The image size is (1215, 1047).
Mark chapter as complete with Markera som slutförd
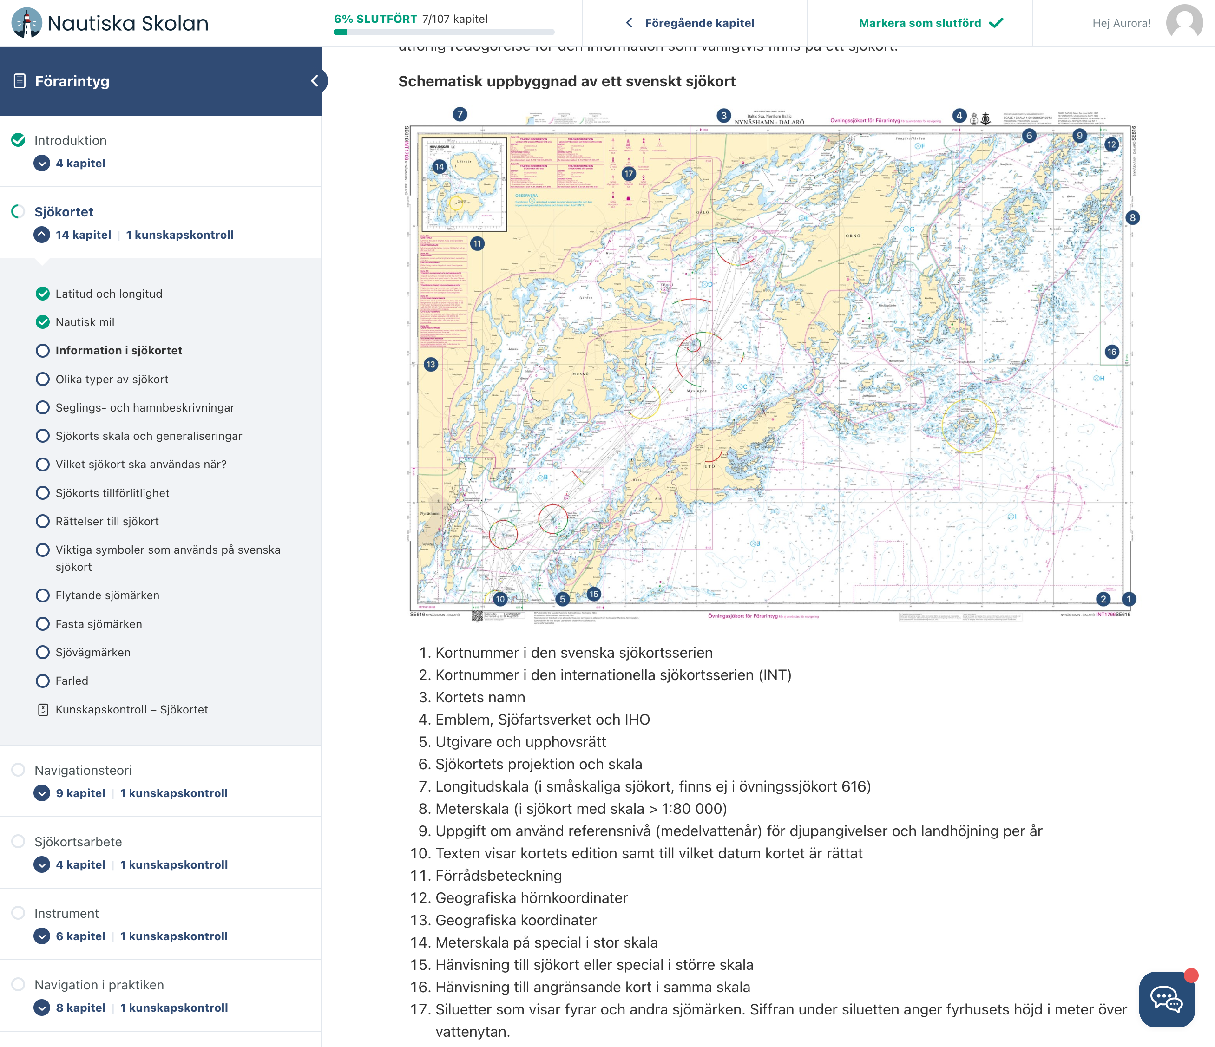click(931, 23)
